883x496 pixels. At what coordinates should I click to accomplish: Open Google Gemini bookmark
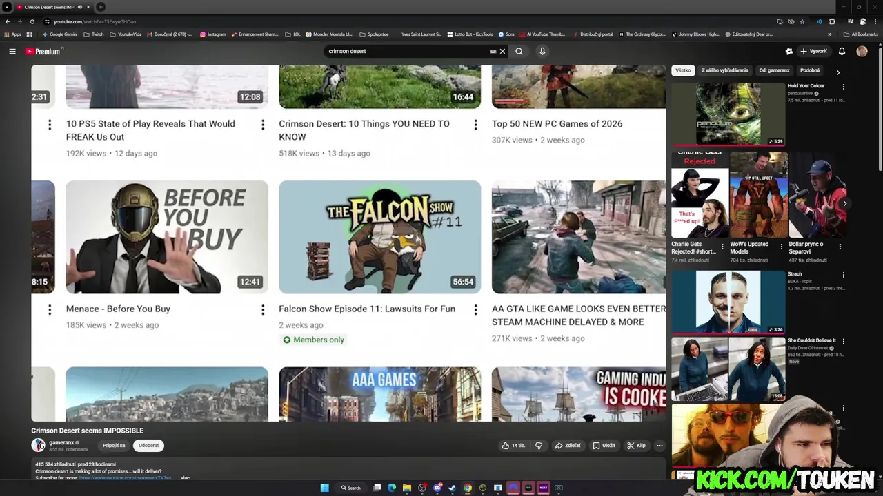click(59, 34)
